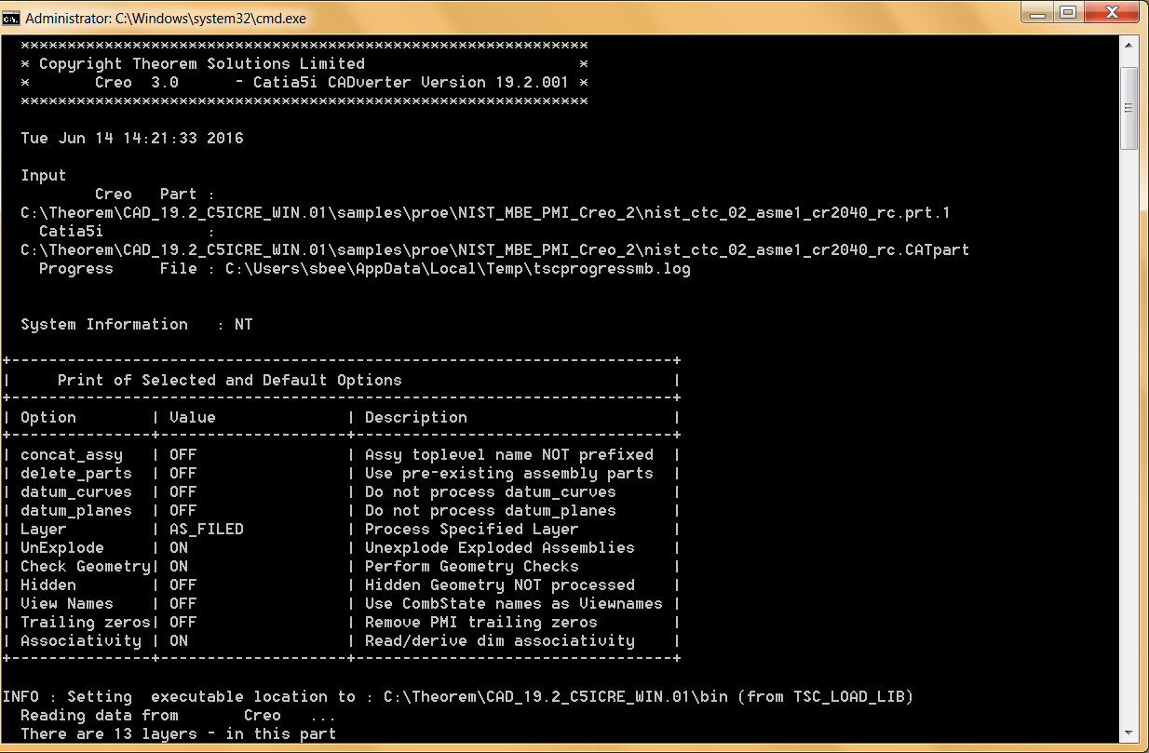Click the 'delete_parts' option name
1149x753 pixels.
[x=76, y=473]
